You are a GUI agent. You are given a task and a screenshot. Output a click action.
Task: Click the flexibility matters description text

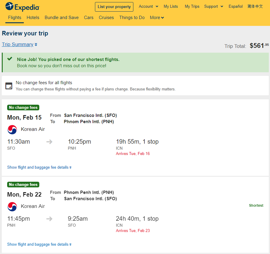click(96, 89)
